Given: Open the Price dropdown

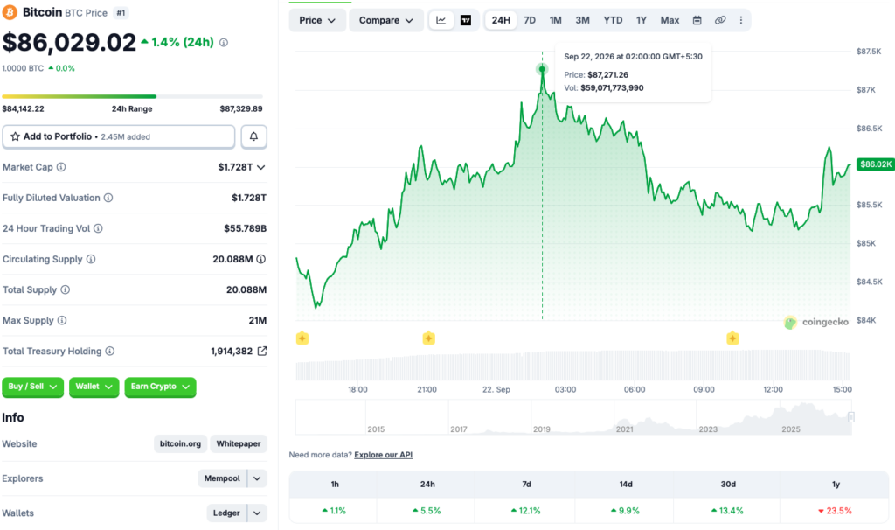Looking at the screenshot, I should point(316,21).
